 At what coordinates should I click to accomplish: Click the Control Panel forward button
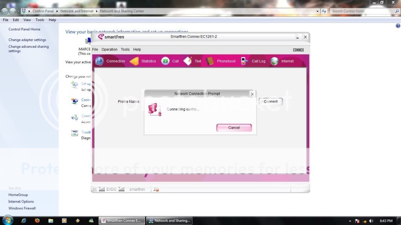[x=13, y=11]
